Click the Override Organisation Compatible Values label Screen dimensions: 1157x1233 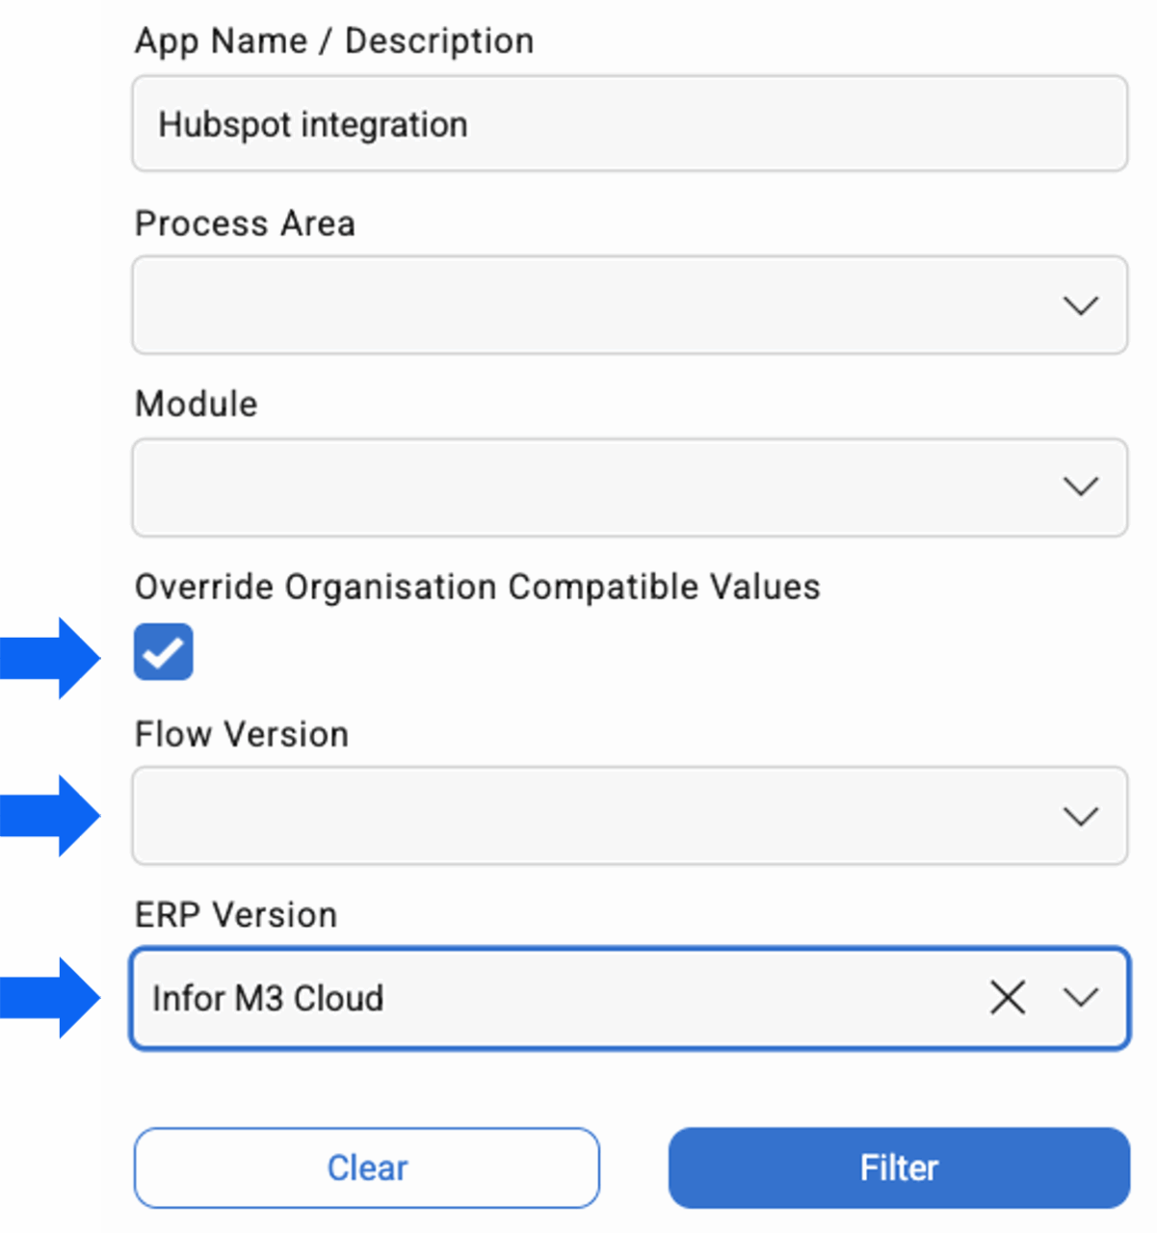click(x=477, y=587)
